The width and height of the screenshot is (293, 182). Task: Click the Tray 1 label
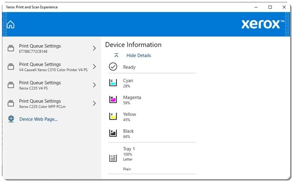129,149
